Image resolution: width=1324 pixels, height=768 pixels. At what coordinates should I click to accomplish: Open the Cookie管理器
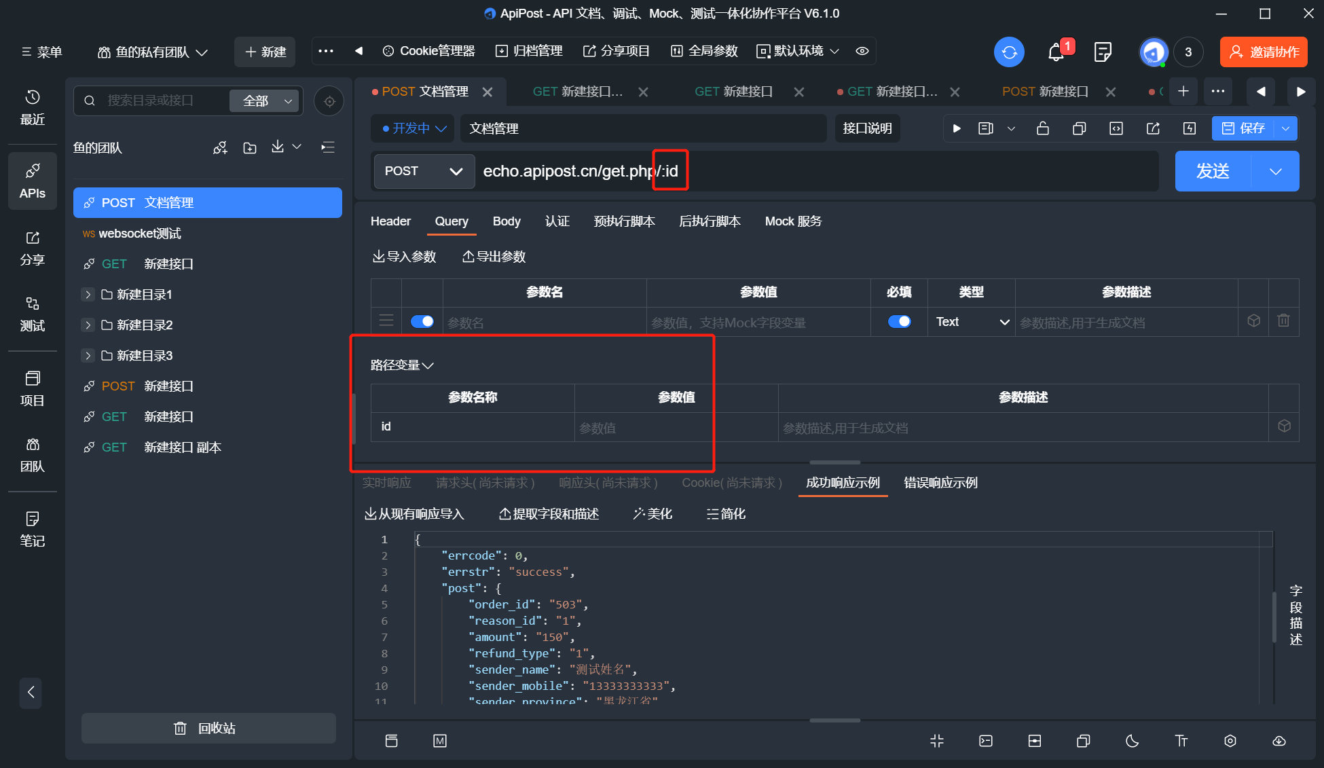(429, 52)
